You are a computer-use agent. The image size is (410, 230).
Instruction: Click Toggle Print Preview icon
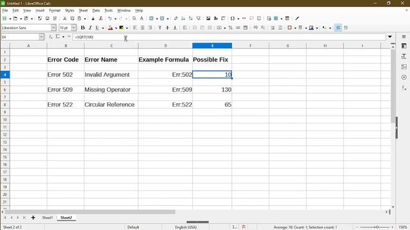pyautogui.click(x=55, y=19)
